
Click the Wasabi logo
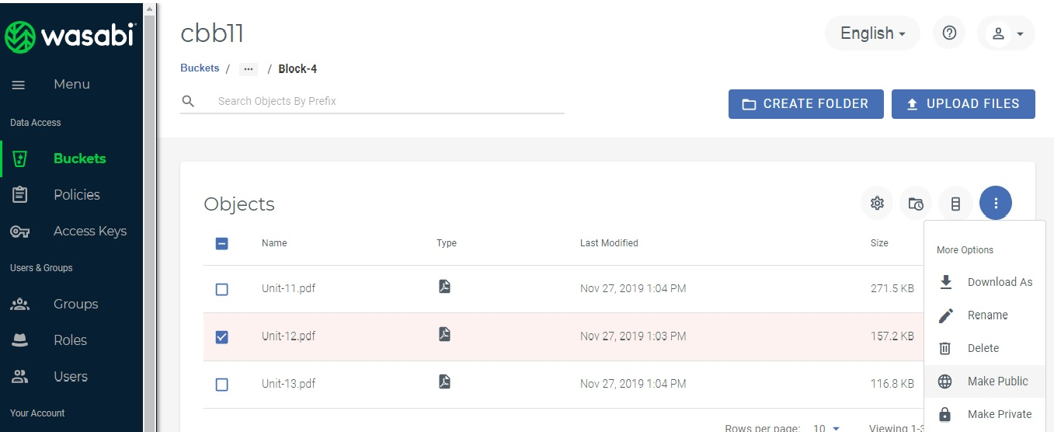coord(71,36)
